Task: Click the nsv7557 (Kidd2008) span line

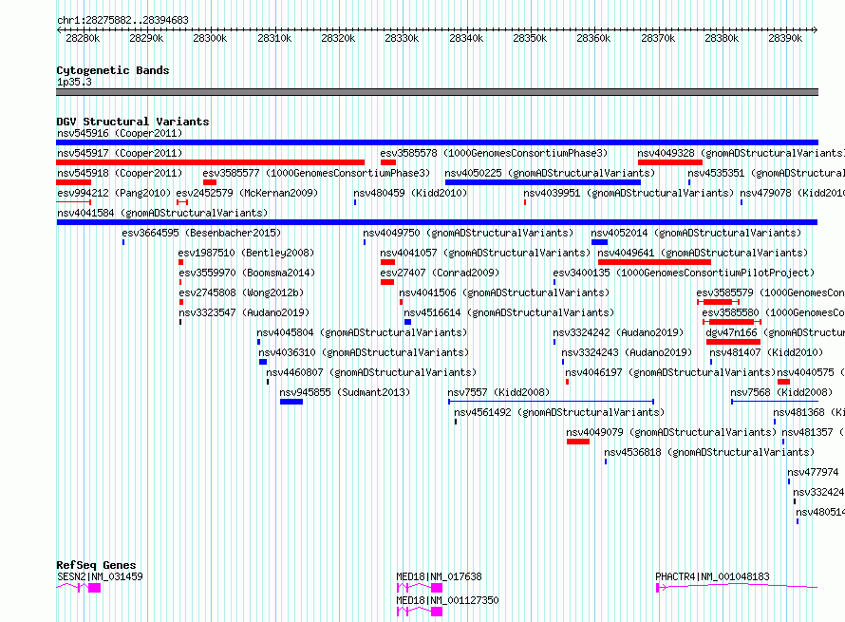Action: coord(551,402)
